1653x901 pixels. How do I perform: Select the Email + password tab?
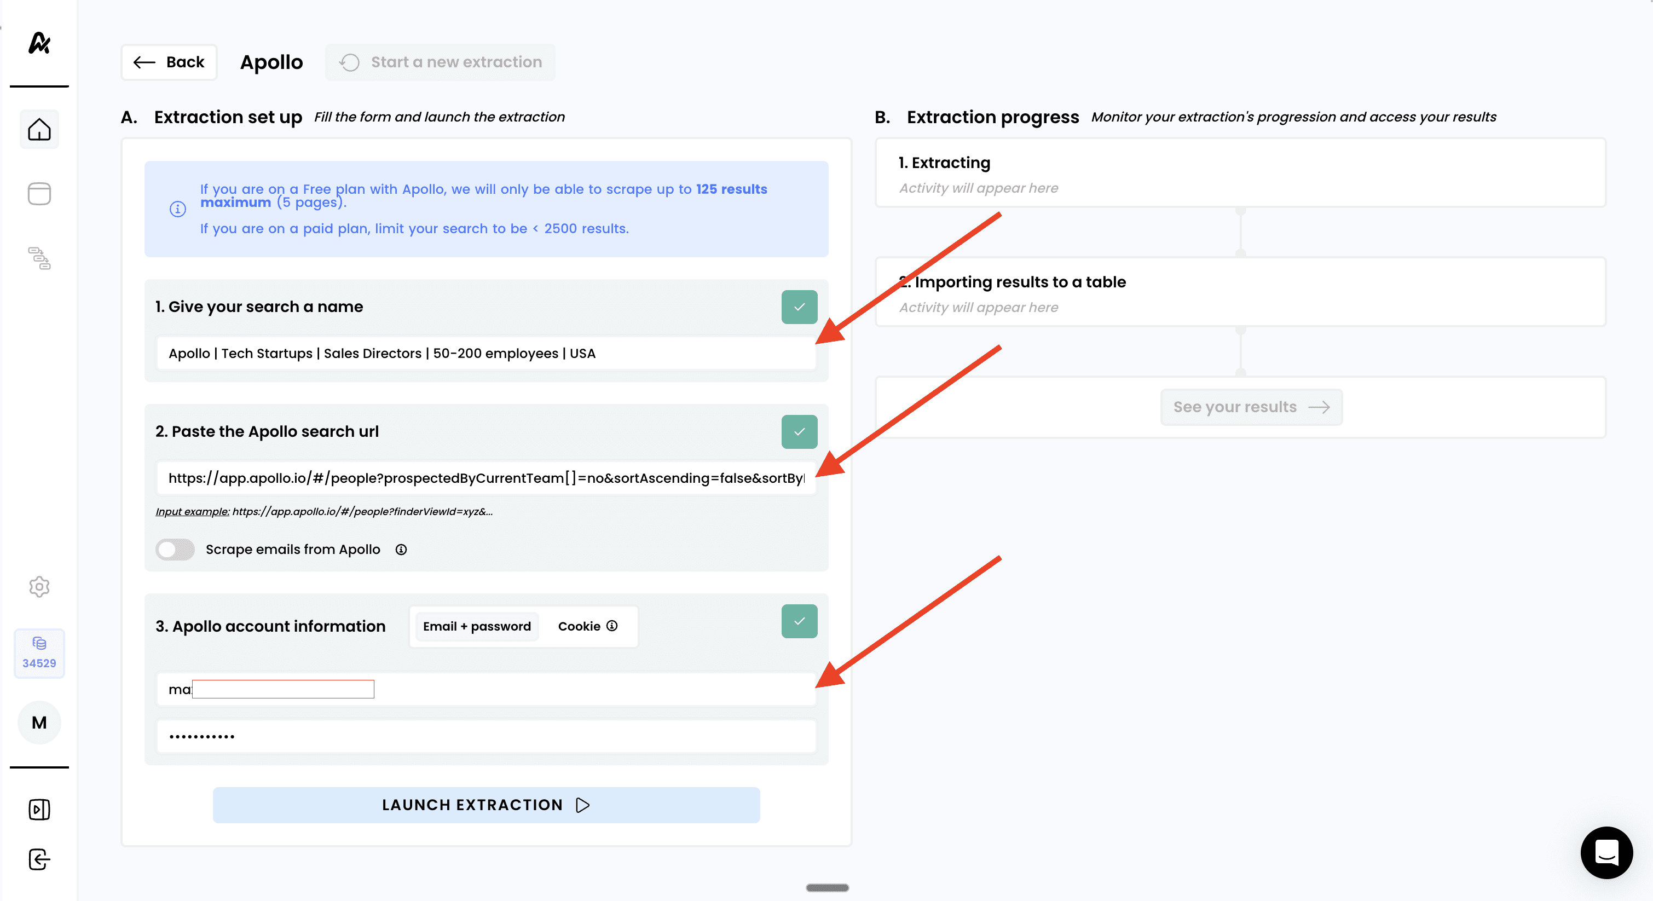tap(477, 626)
